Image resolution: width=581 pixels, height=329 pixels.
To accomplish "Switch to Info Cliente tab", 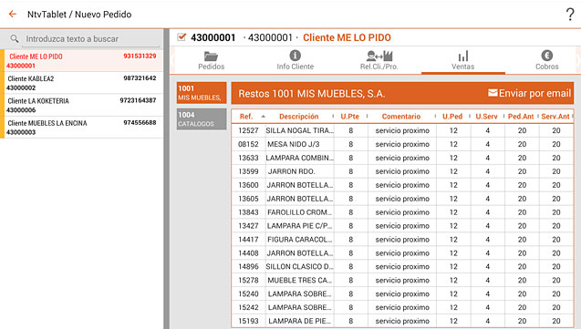I will click(x=295, y=60).
